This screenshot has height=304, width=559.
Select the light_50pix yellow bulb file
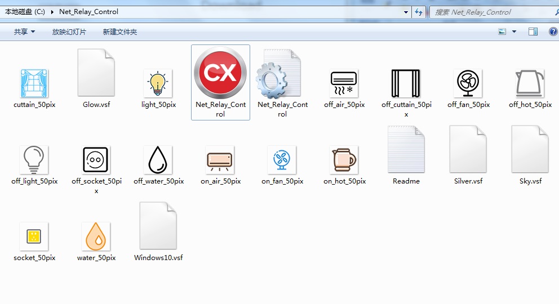158,83
